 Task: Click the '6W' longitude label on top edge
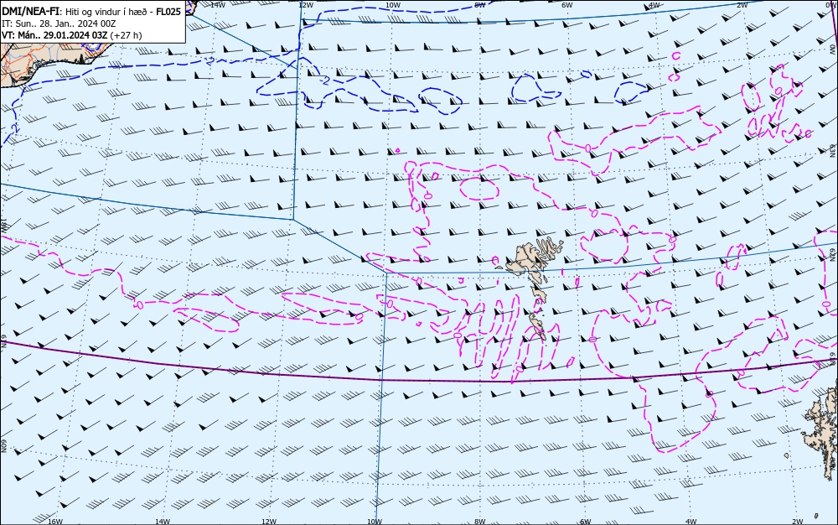567,5
